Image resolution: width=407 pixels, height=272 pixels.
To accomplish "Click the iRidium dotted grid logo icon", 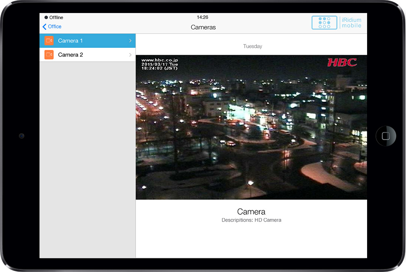I will pos(324,23).
